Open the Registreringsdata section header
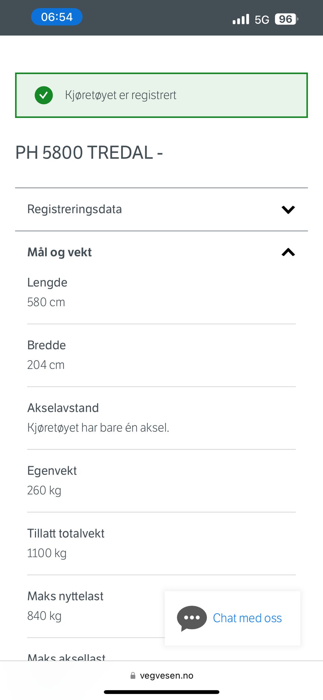 75,209
